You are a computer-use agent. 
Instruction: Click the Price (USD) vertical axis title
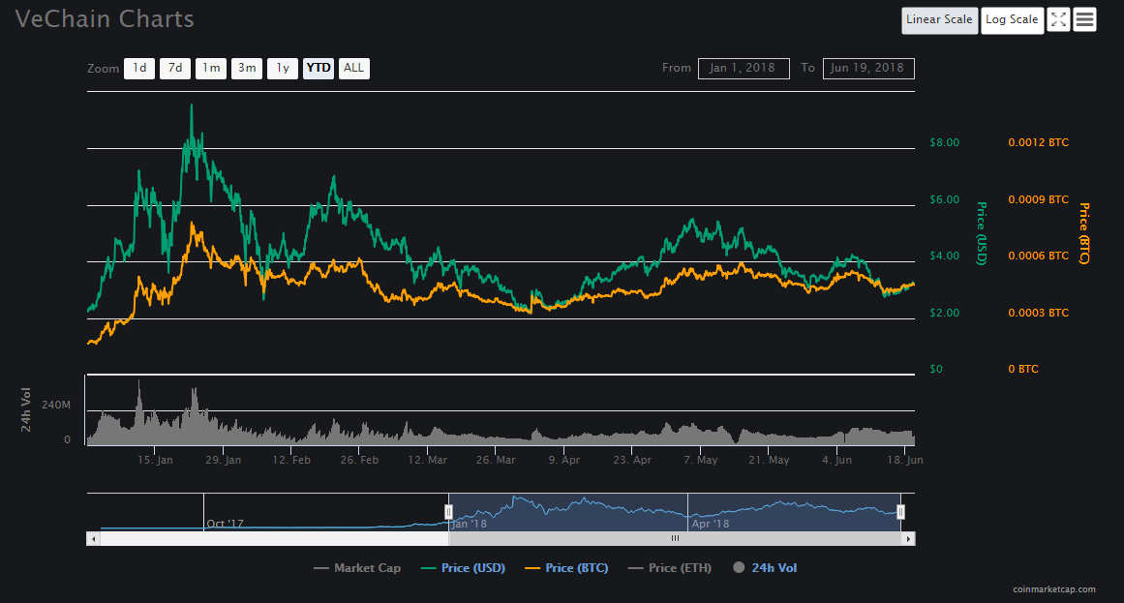coord(982,233)
